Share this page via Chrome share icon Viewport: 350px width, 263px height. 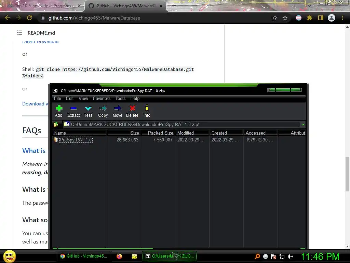click(x=274, y=18)
